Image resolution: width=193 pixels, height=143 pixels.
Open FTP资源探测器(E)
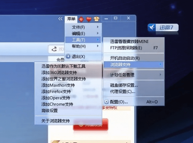pos(134,48)
